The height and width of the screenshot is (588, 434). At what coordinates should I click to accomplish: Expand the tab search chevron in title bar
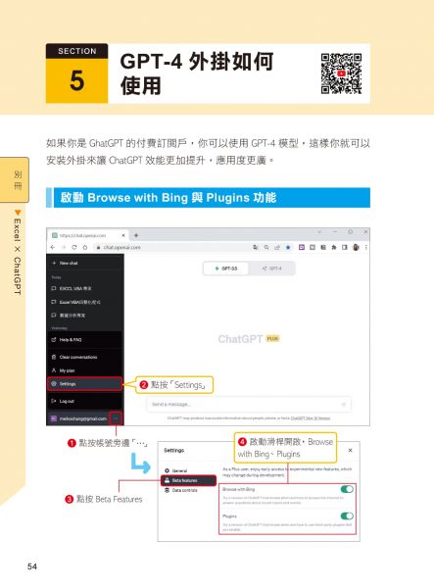coord(319,232)
